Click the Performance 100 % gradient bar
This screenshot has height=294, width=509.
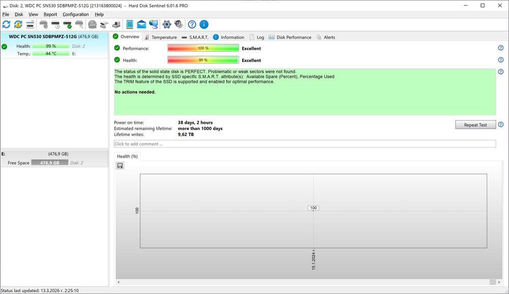pos(203,48)
